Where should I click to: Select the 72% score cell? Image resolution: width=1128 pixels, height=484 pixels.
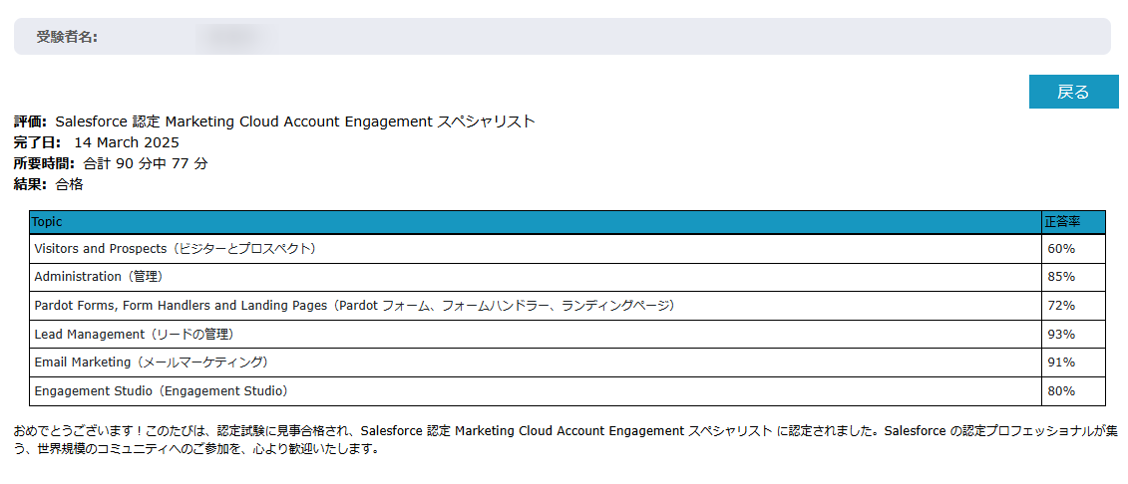(x=1073, y=306)
